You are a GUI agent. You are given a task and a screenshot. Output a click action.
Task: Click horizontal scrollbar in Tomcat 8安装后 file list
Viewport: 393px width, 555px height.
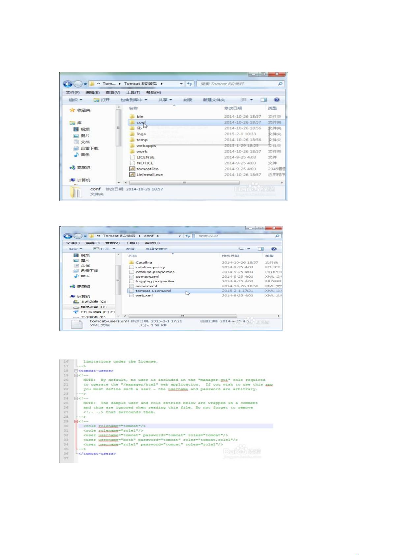(184, 182)
